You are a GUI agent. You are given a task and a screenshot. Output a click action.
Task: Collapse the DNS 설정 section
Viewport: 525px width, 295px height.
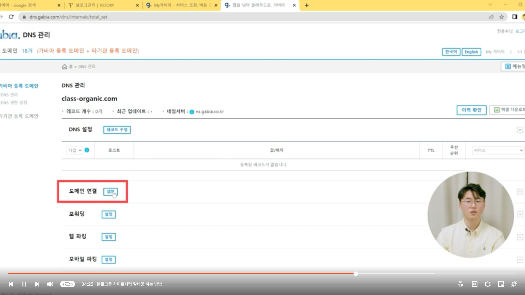(x=520, y=130)
